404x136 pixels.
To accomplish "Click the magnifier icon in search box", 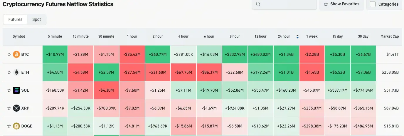I will point(258,4).
